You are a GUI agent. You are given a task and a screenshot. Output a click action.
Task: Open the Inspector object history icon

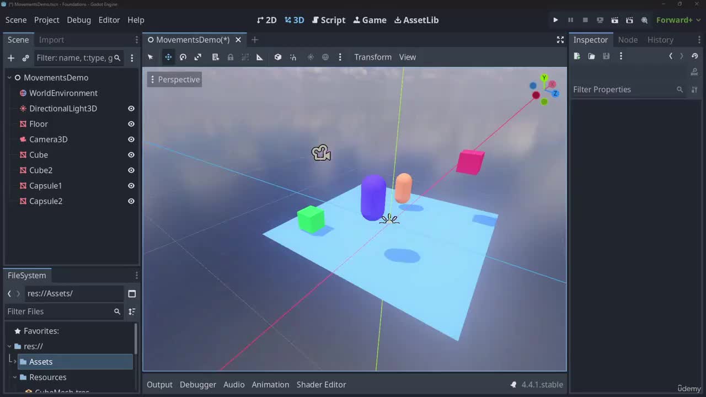click(x=694, y=56)
